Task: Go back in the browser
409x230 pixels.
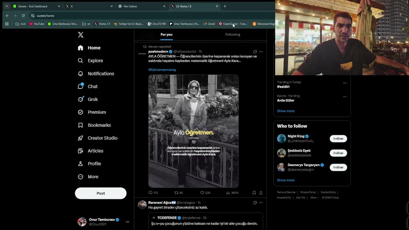Action: [x=7, y=16]
